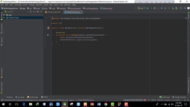The image size is (190, 107).
Task: Click the onCreate override gutter icon
Action: point(48,35)
